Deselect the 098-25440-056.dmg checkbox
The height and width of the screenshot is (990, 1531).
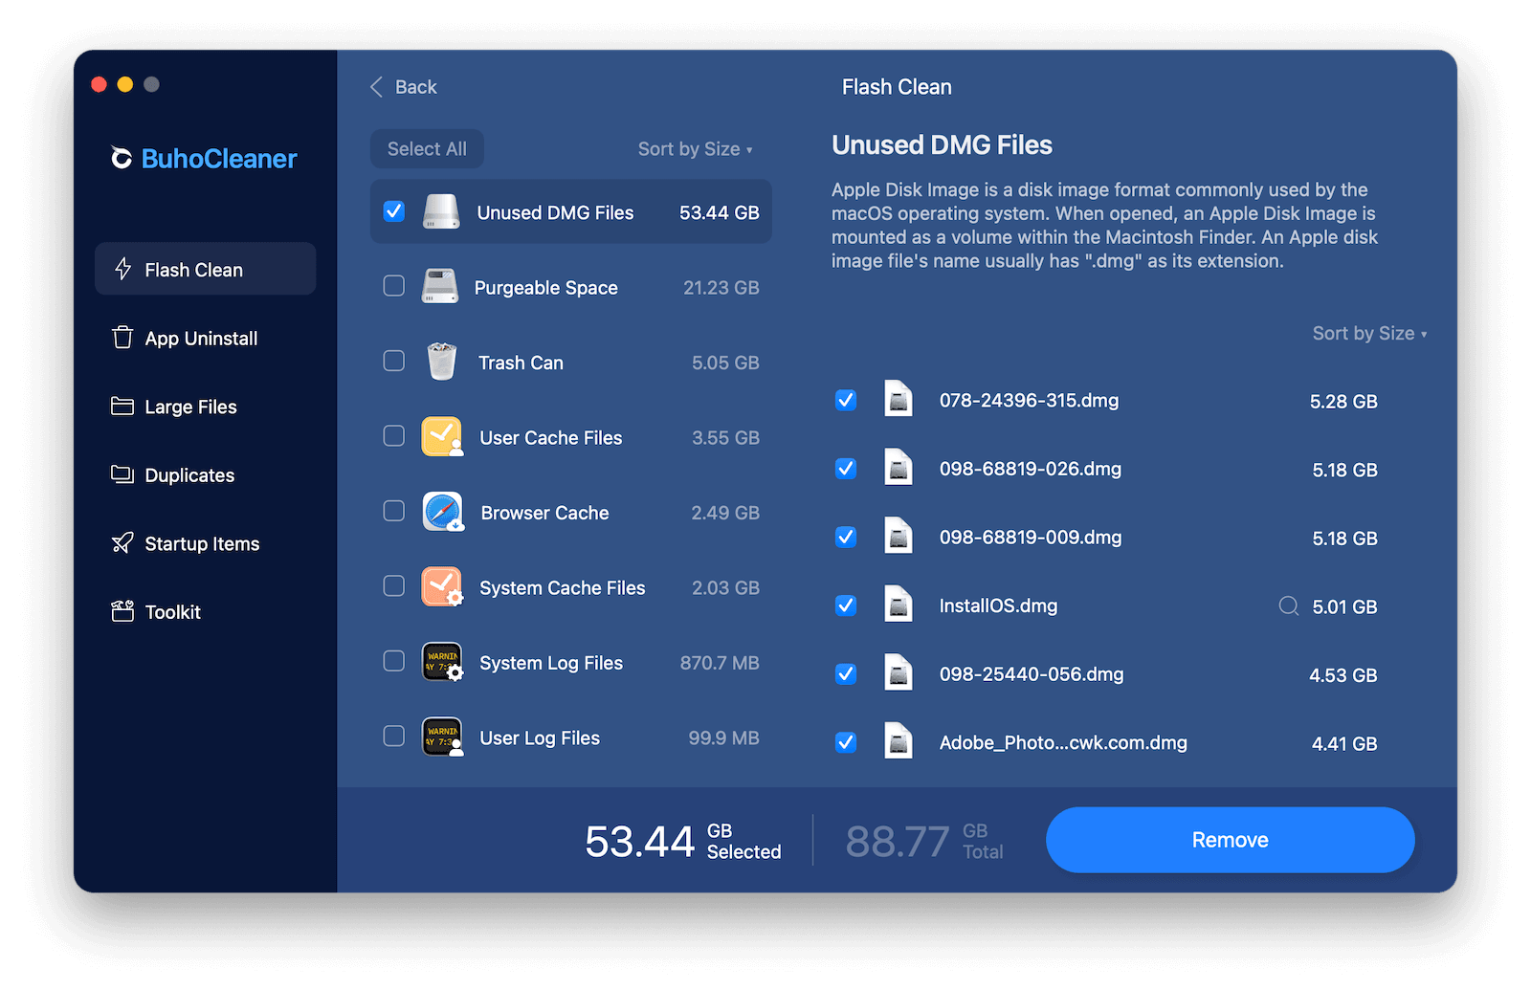point(846,673)
